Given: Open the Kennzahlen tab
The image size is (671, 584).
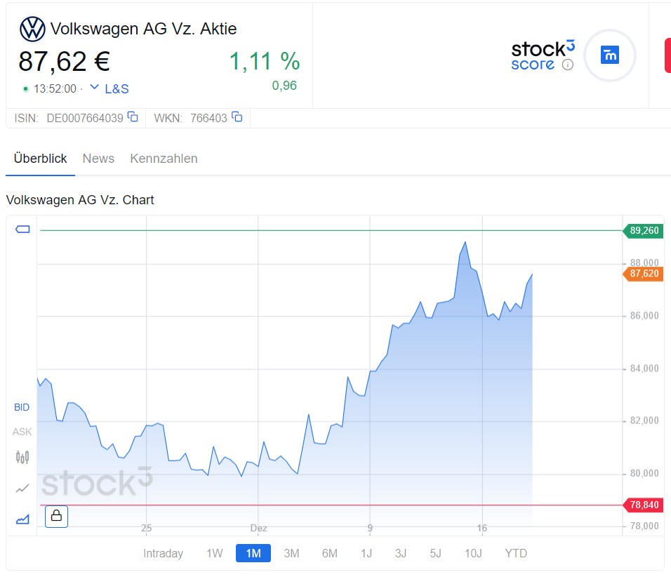Looking at the screenshot, I should click(164, 159).
